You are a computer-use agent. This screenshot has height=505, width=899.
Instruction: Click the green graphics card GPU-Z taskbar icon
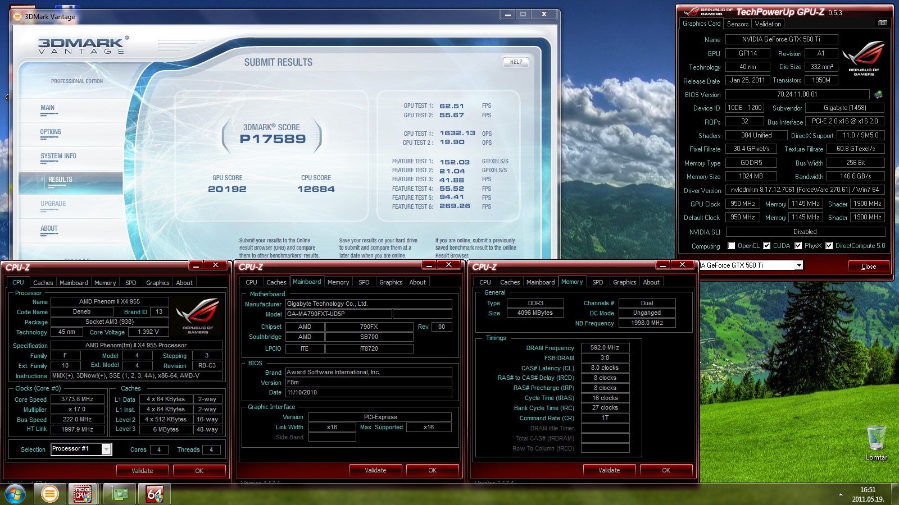pos(121,494)
